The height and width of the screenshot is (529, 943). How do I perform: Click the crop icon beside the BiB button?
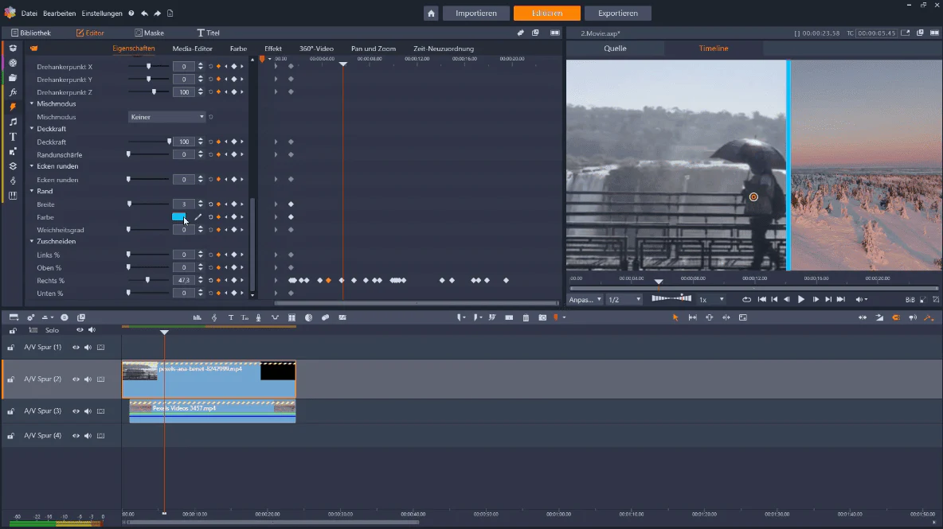936,300
